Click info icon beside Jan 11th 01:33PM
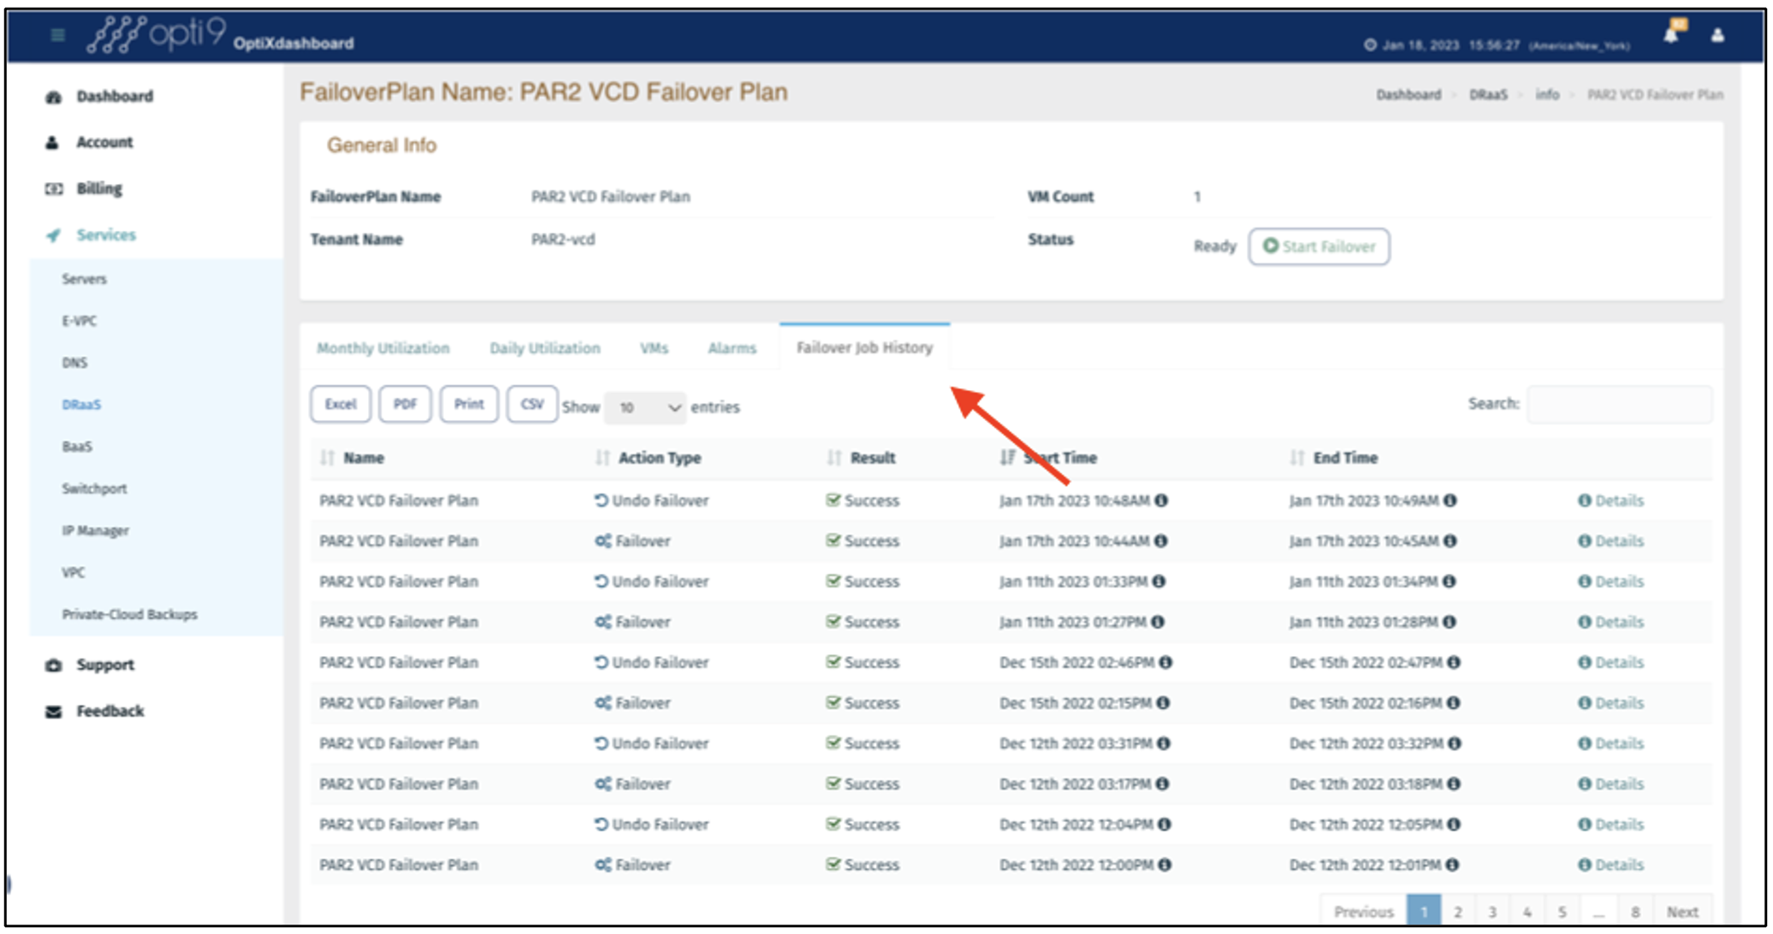This screenshot has height=934, width=1773. pyautogui.click(x=1159, y=581)
